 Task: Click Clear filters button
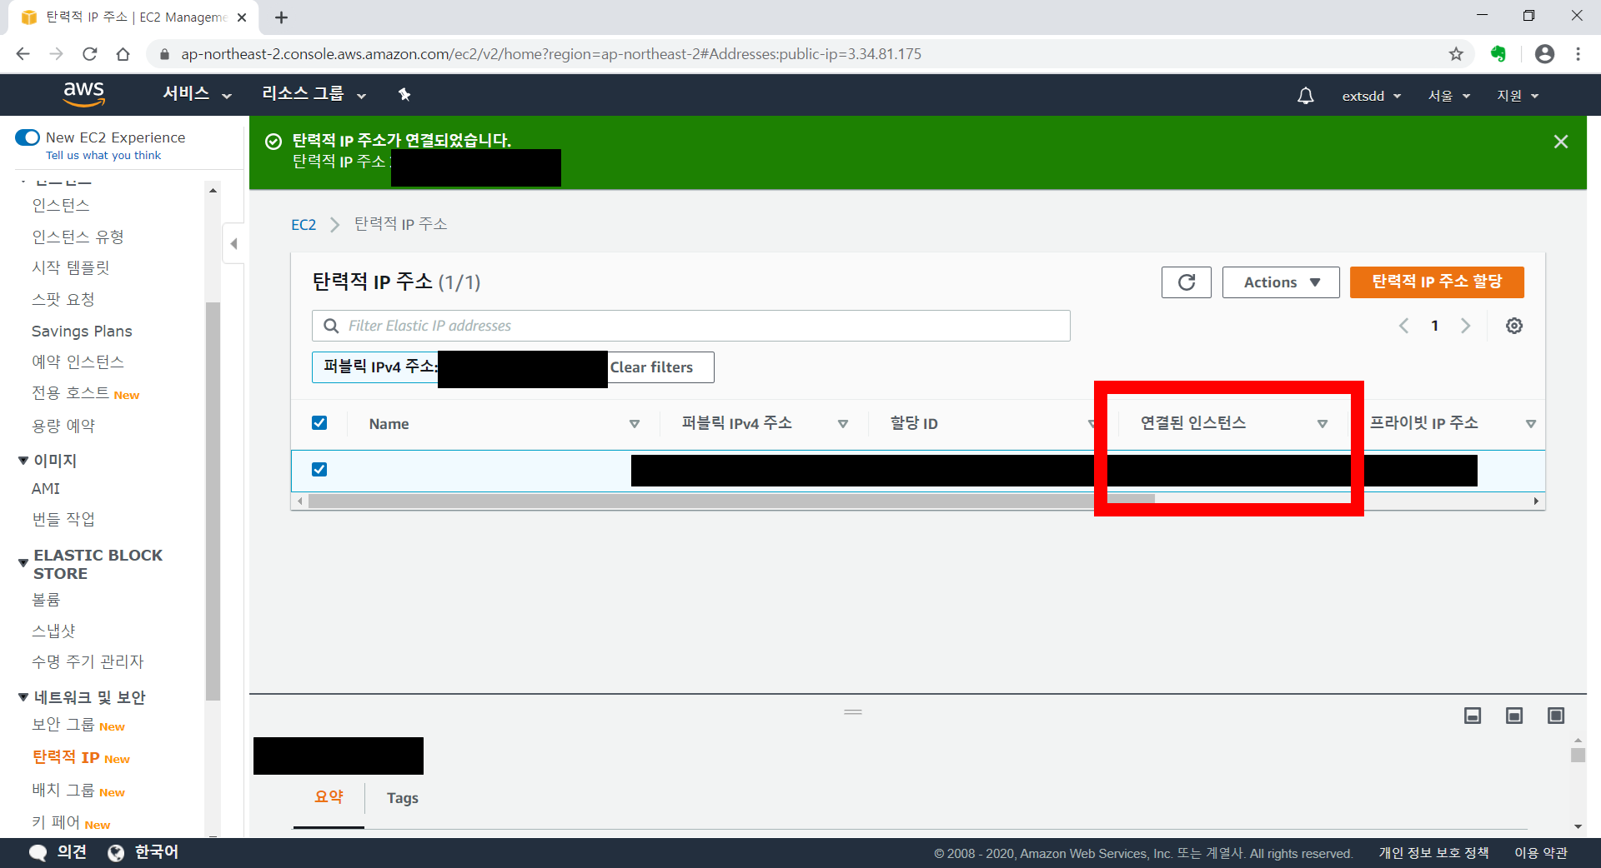[x=651, y=367]
